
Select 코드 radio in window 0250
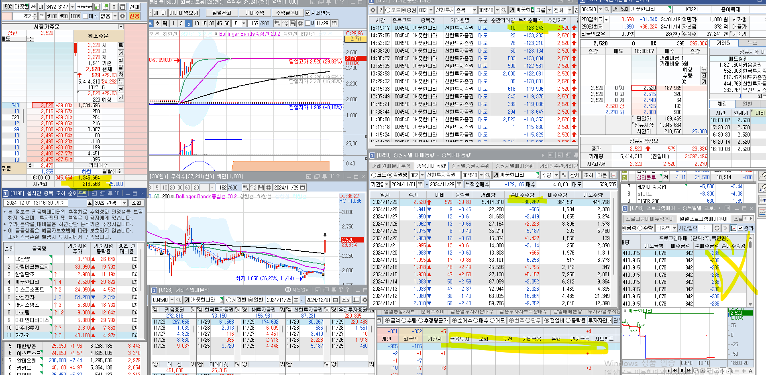374,175
